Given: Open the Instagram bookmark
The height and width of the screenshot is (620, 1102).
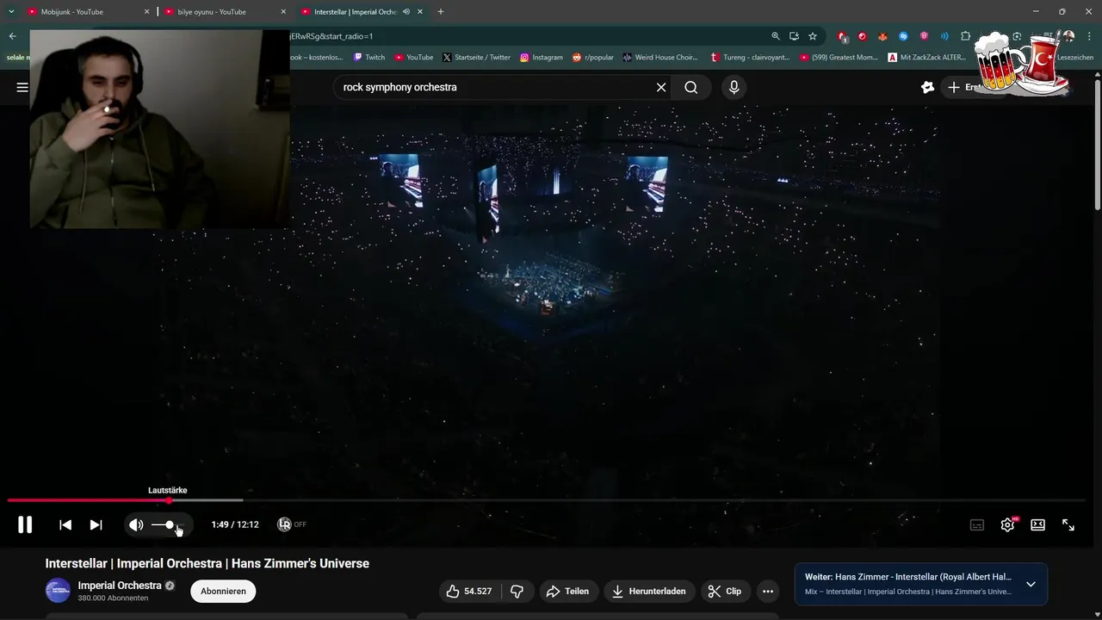Looking at the screenshot, I should pos(541,58).
